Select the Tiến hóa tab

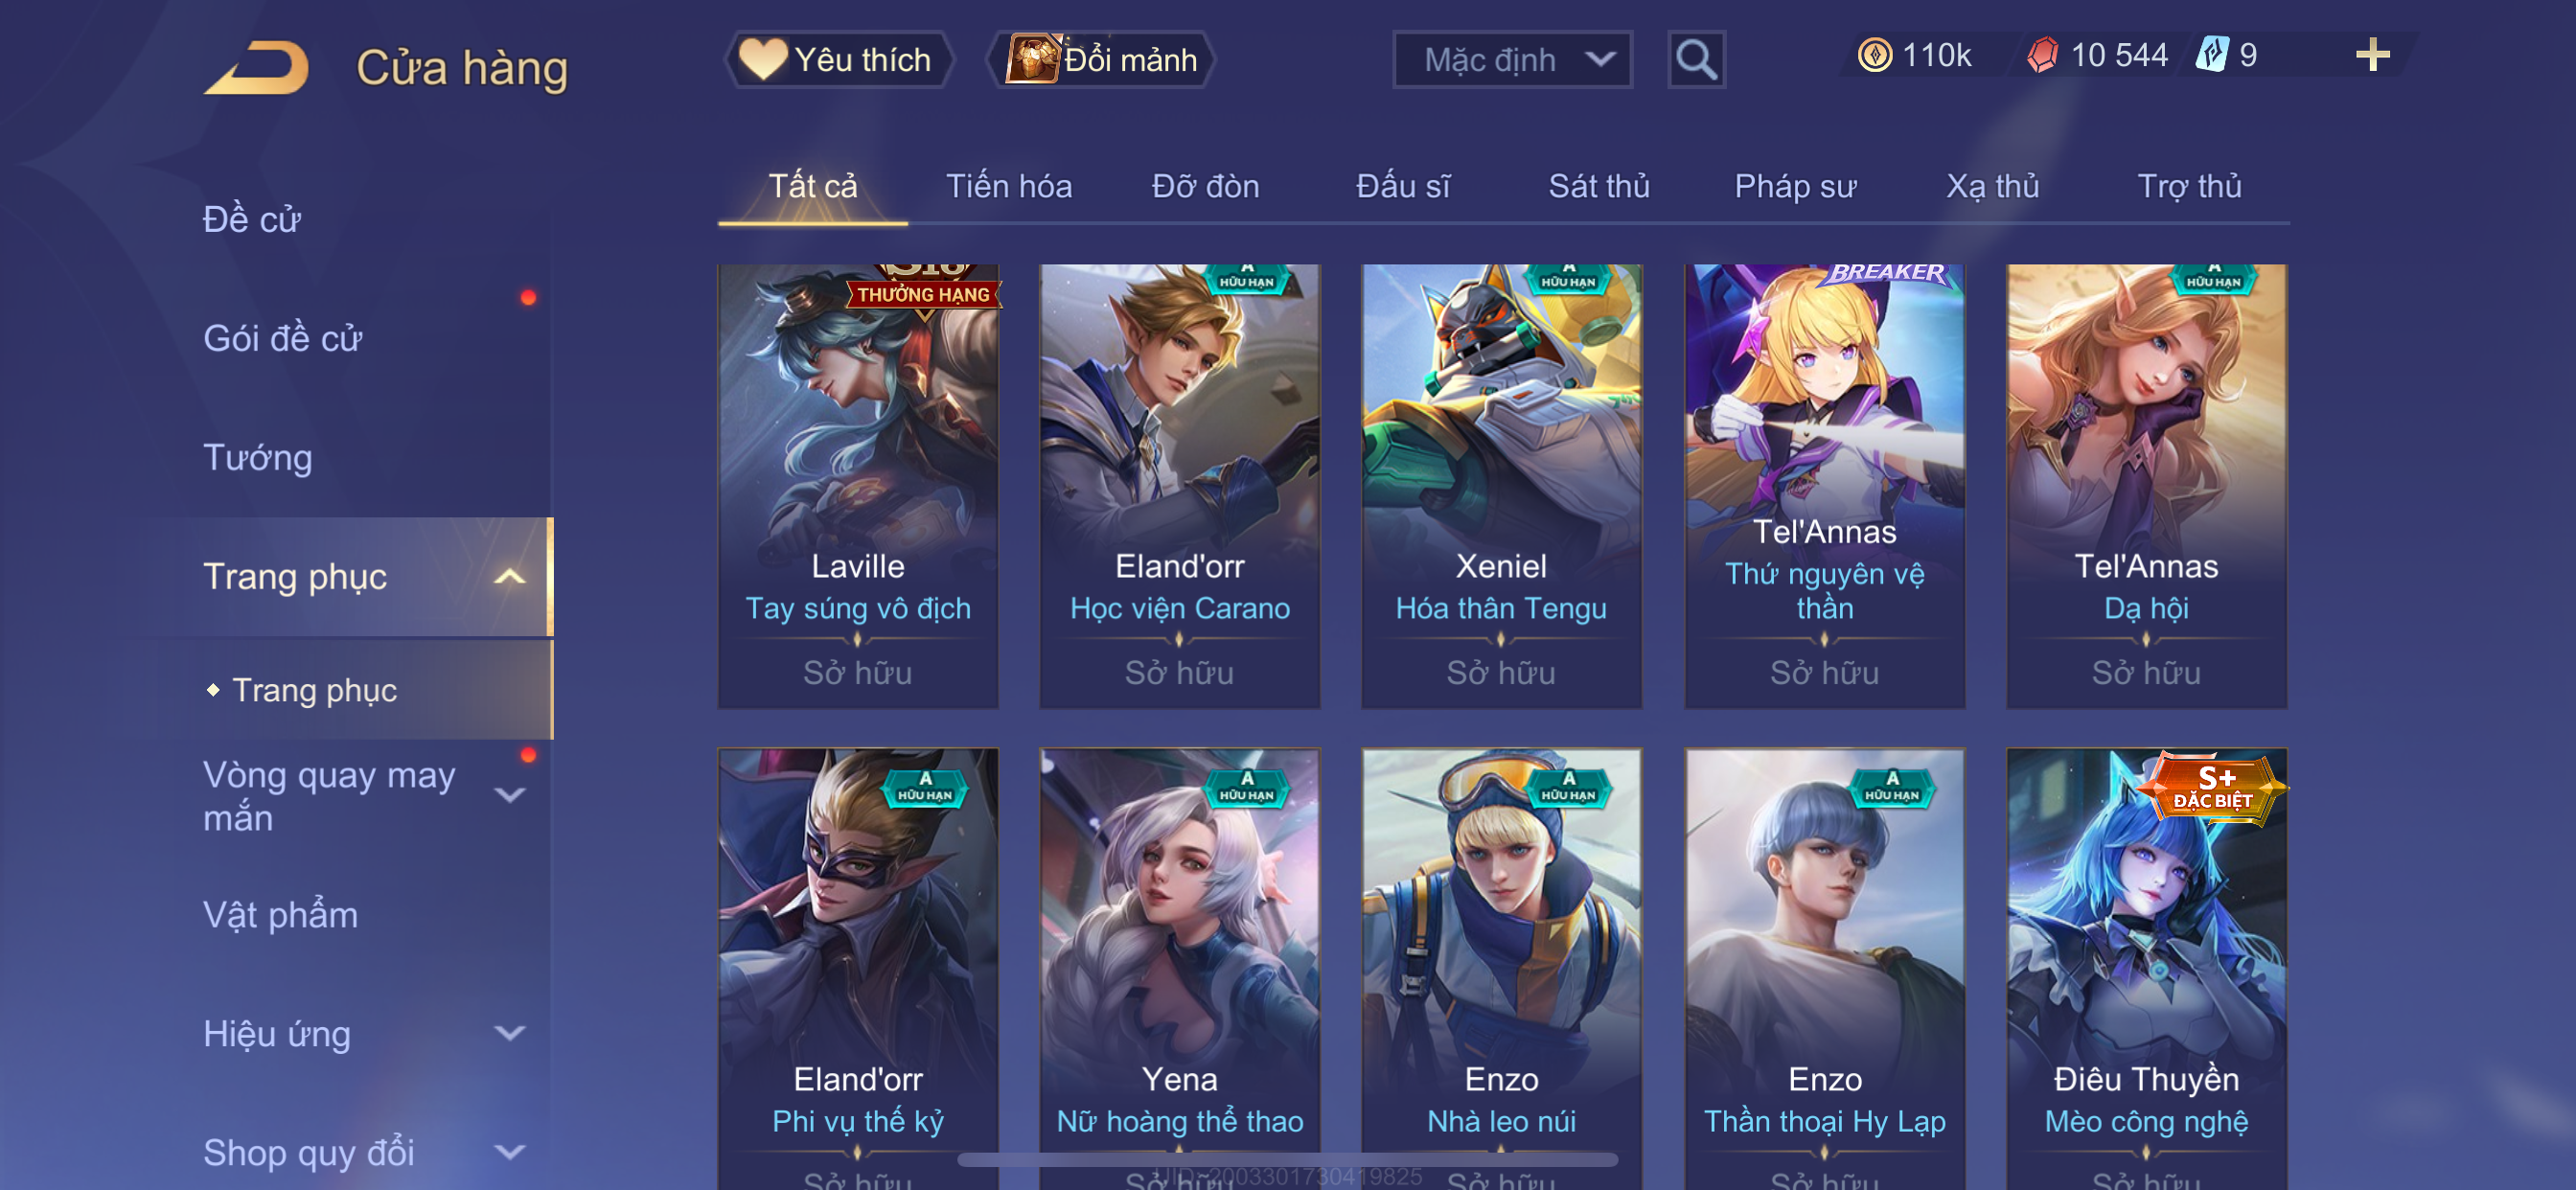[x=1008, y=186]
